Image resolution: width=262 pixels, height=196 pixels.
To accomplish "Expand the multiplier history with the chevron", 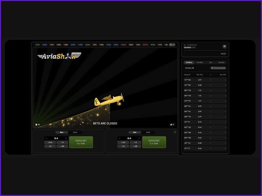I will pyautogui.click(x=173, y=45).
